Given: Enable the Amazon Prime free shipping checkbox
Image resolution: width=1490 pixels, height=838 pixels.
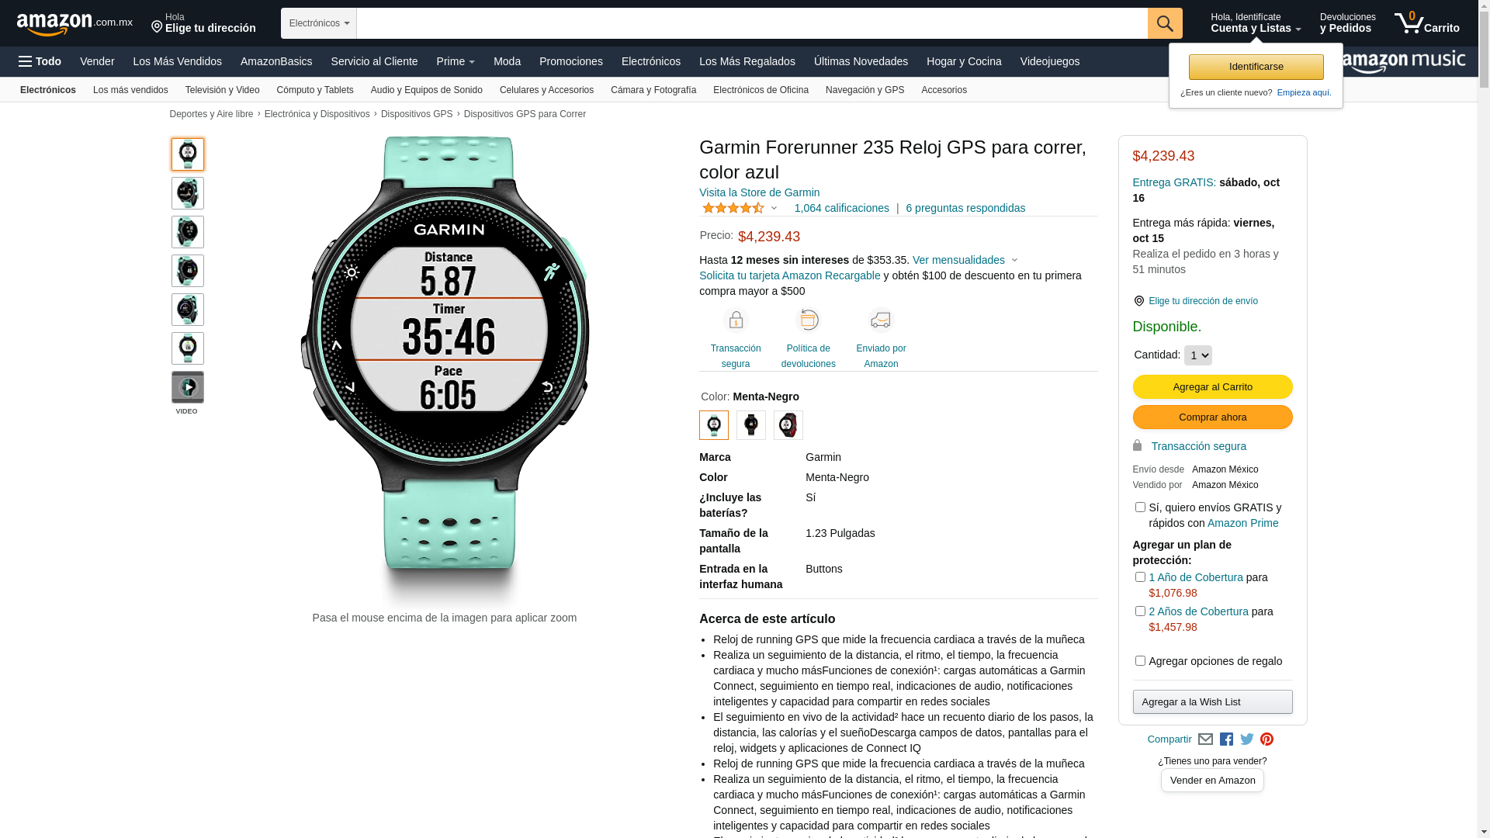Looking at the screenshot, I should point(1140,507).
